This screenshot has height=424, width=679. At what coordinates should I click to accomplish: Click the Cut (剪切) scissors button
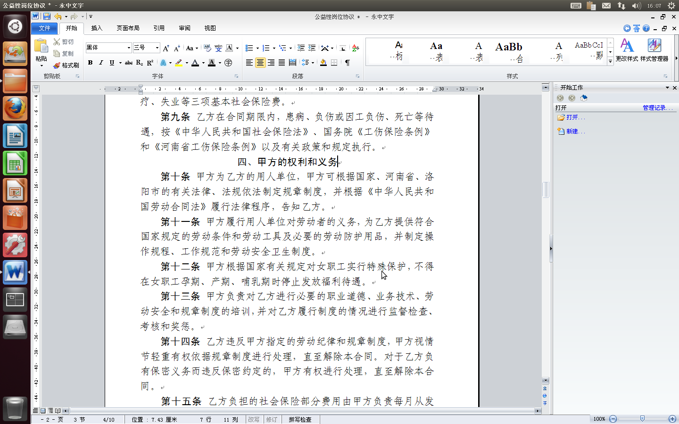tap(63, 42)
